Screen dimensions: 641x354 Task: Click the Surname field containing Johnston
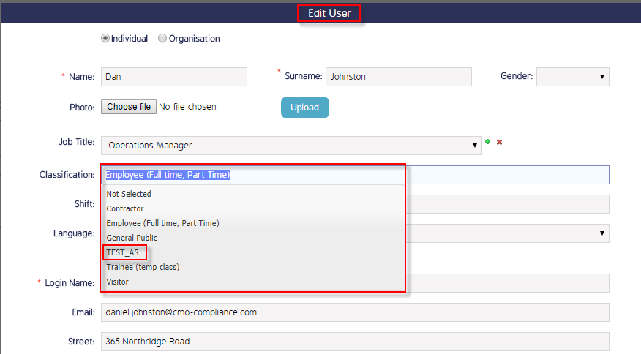click(x=399, y=77)
